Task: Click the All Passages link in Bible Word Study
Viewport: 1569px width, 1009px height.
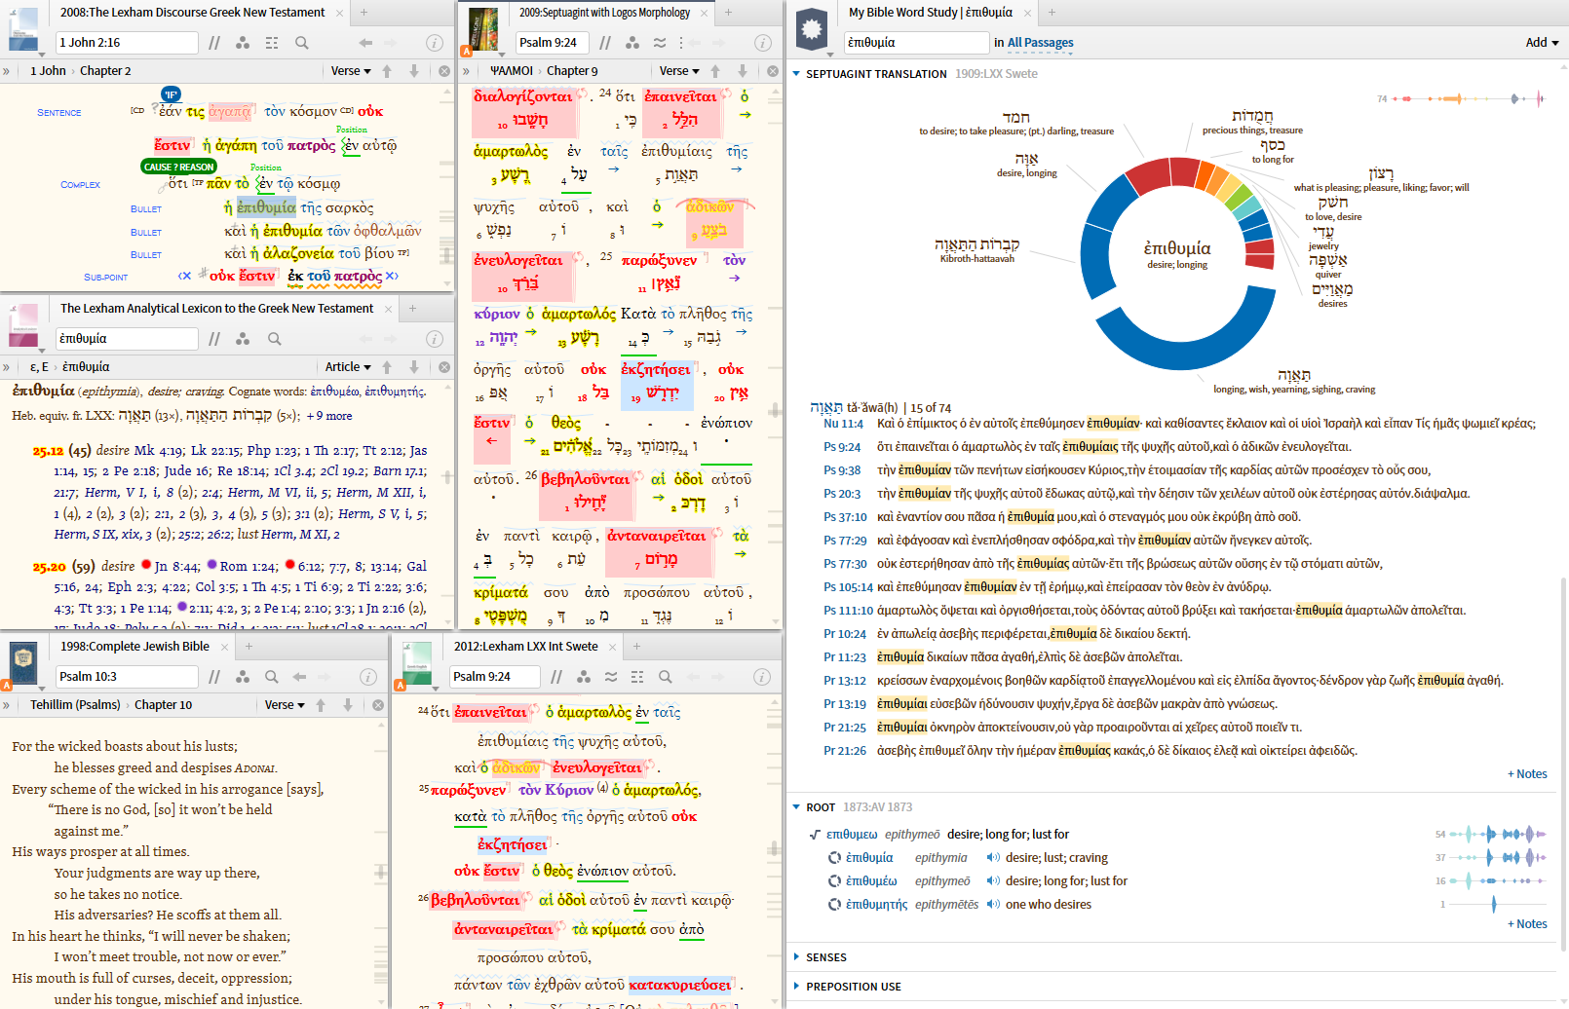Action: click(x=1040, y=43)
